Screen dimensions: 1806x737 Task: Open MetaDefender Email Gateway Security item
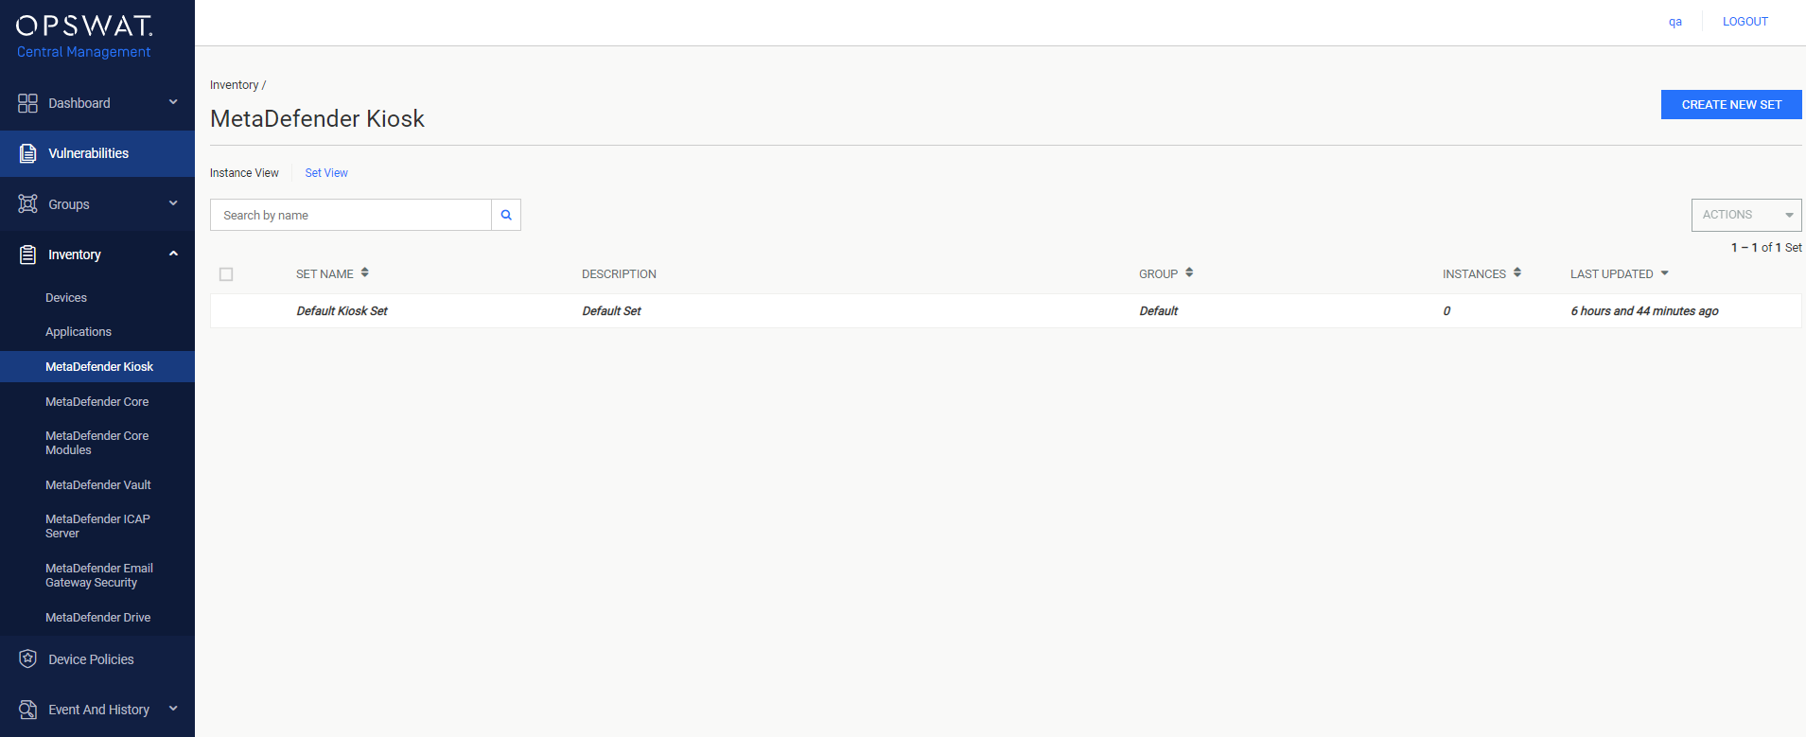[x=99, y=575]
